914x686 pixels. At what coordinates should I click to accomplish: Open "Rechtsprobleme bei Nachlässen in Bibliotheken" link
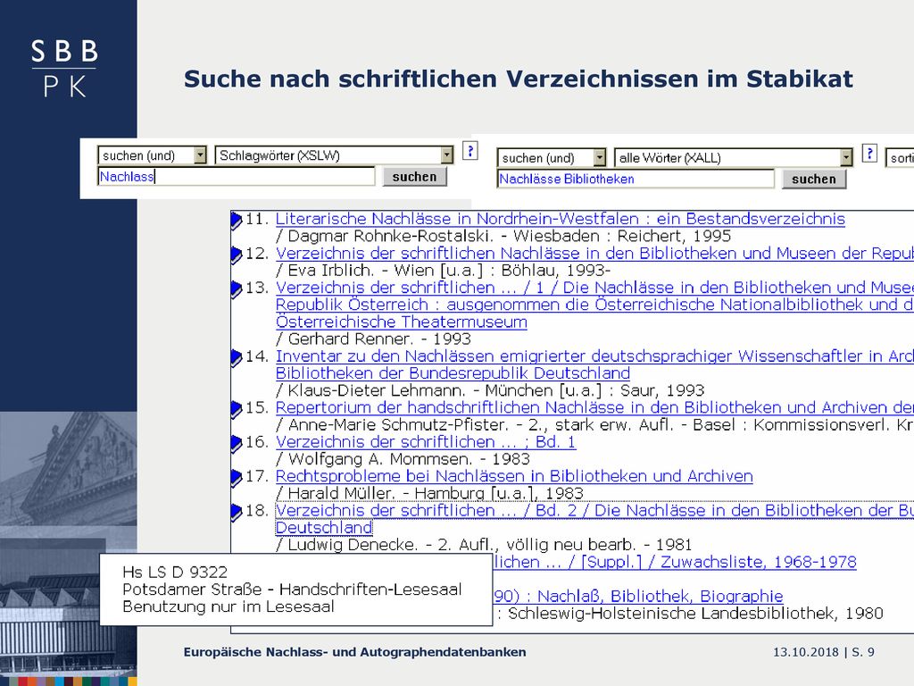[514, 476]
